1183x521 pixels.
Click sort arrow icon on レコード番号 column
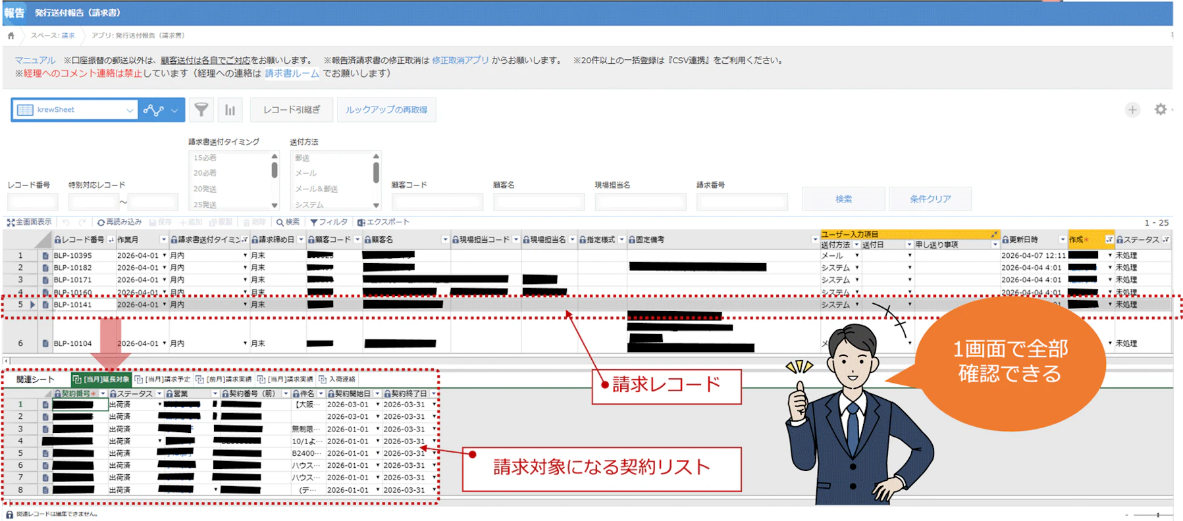(x=111, y=239)
